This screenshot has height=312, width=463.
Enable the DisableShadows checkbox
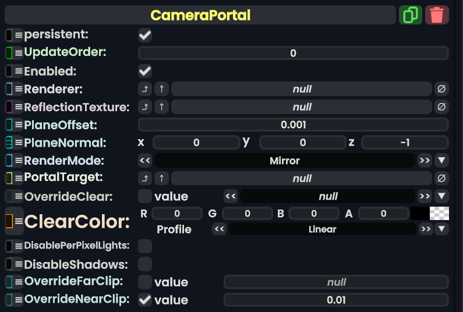click(x=145, y=264)
